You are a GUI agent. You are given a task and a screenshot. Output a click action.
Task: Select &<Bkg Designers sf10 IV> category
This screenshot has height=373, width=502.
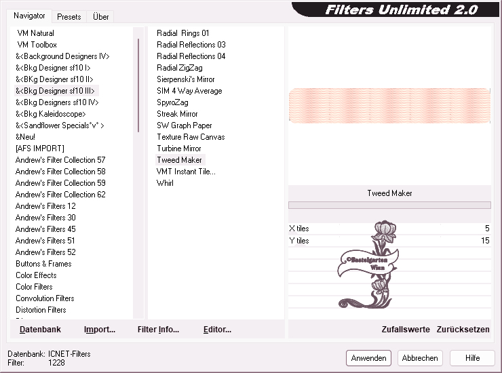point(57,102)
